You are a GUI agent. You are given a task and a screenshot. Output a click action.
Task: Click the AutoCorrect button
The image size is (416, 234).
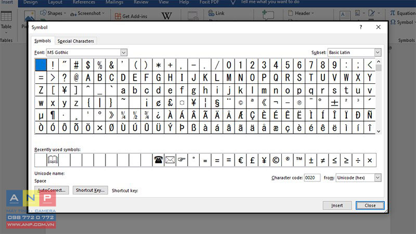coord(51,190)
